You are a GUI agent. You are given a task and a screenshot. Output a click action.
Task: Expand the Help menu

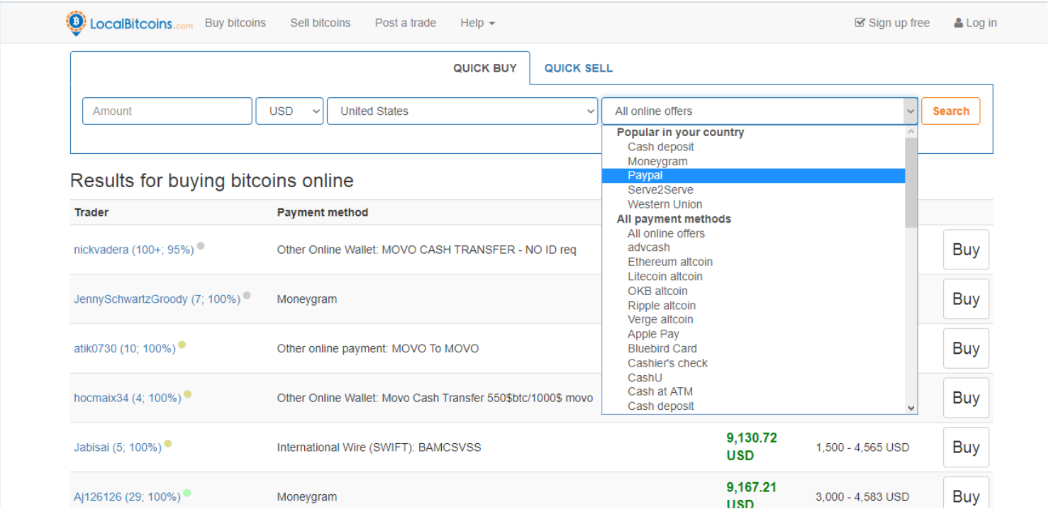point(477,23)
